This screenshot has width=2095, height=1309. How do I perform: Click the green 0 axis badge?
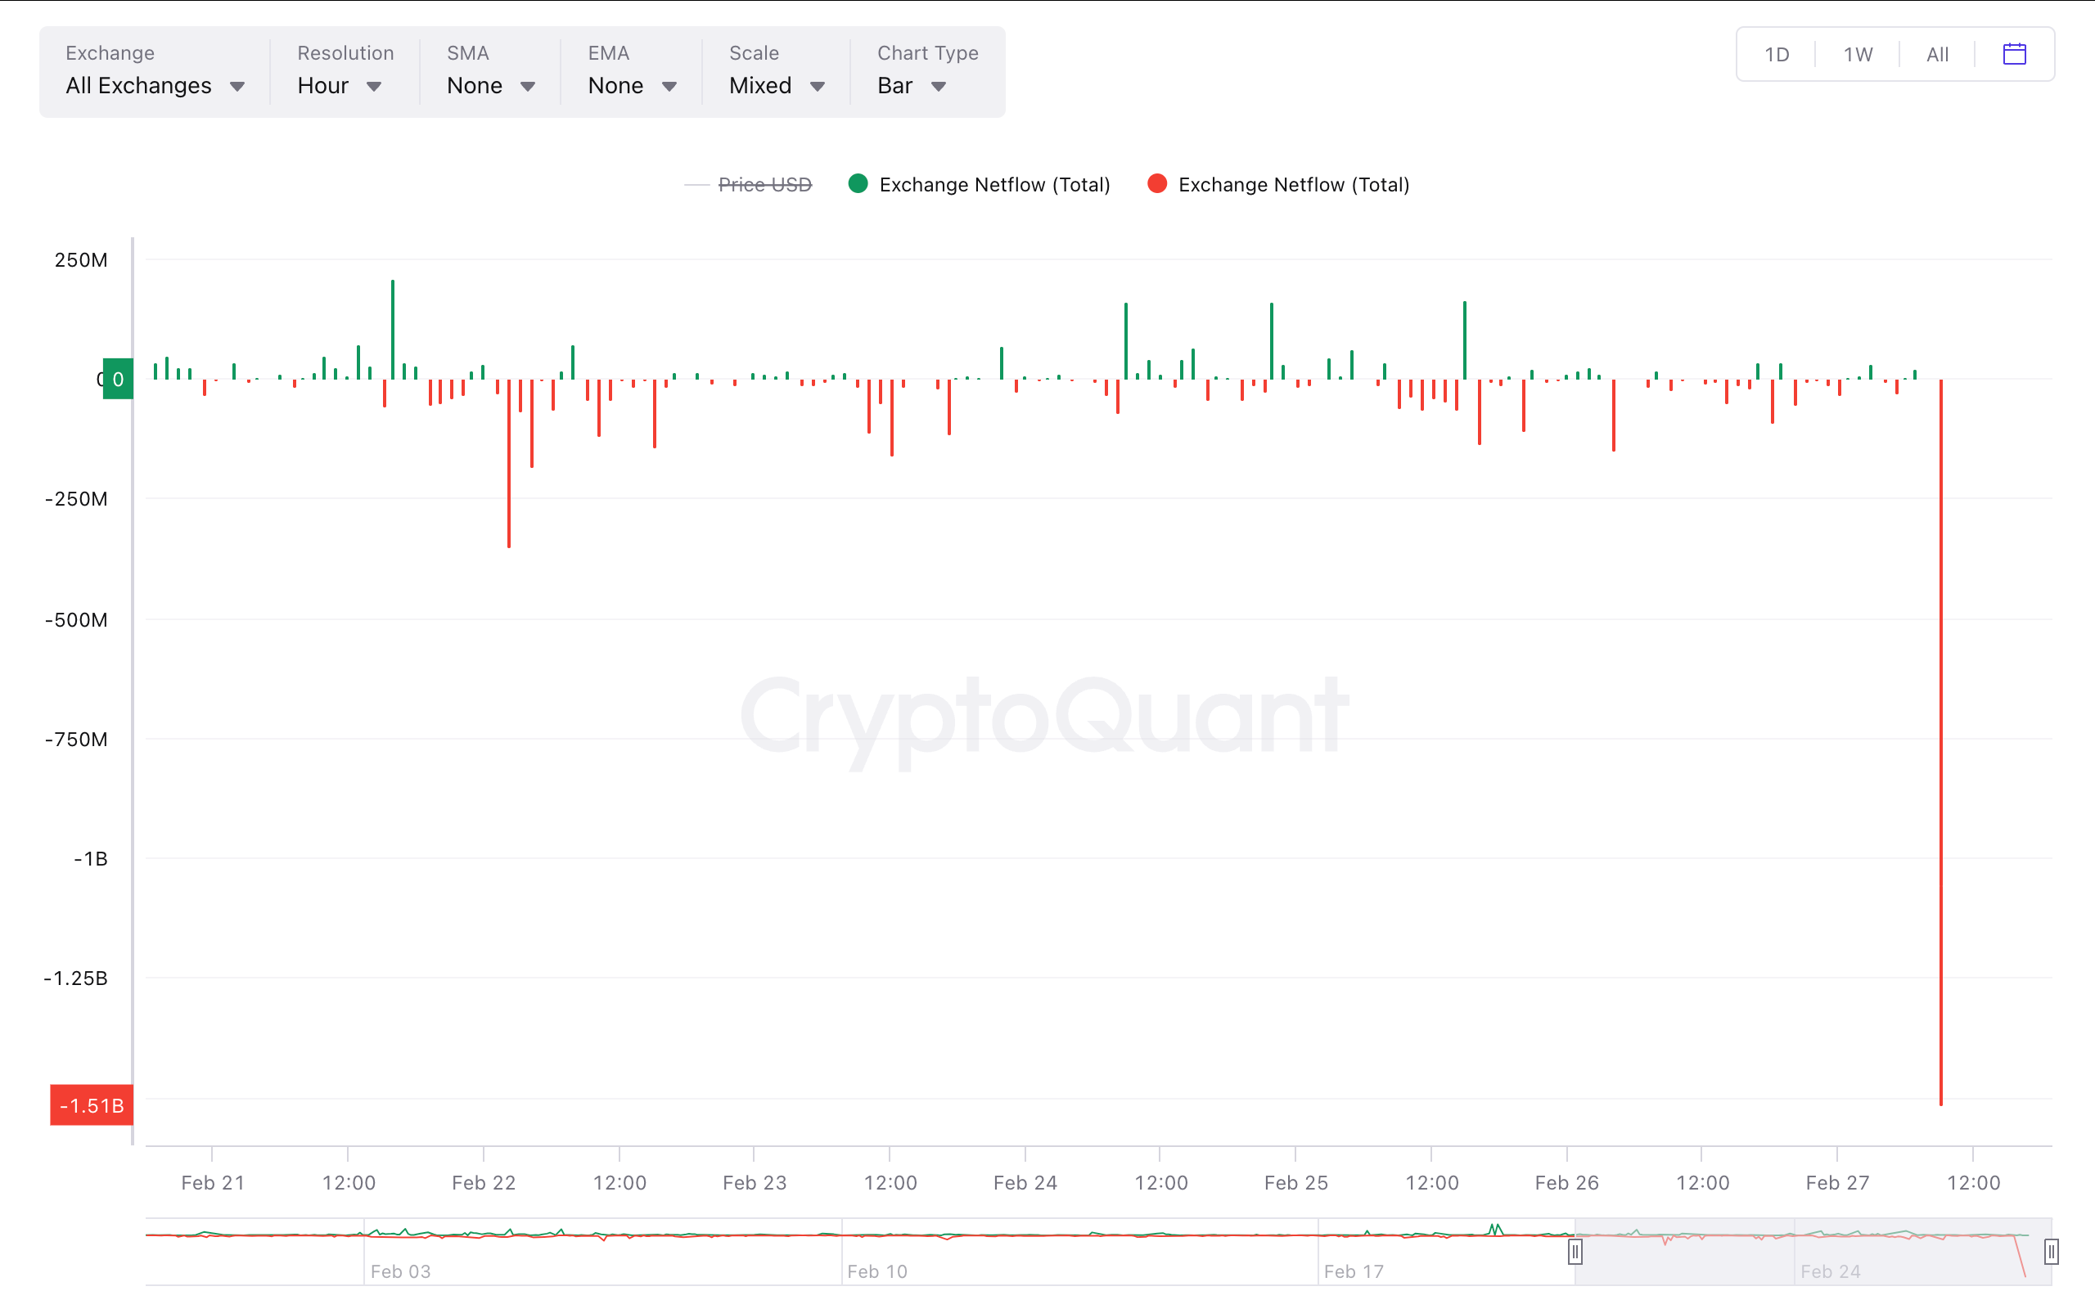click(x=118, y=378)
